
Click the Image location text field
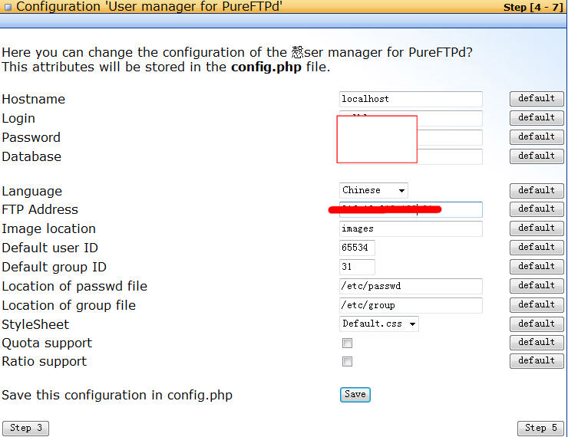411,228
